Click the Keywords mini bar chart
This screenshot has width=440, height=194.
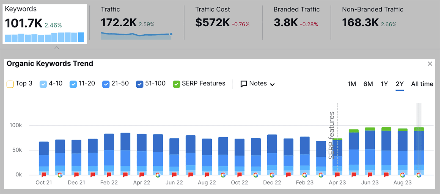44,37
